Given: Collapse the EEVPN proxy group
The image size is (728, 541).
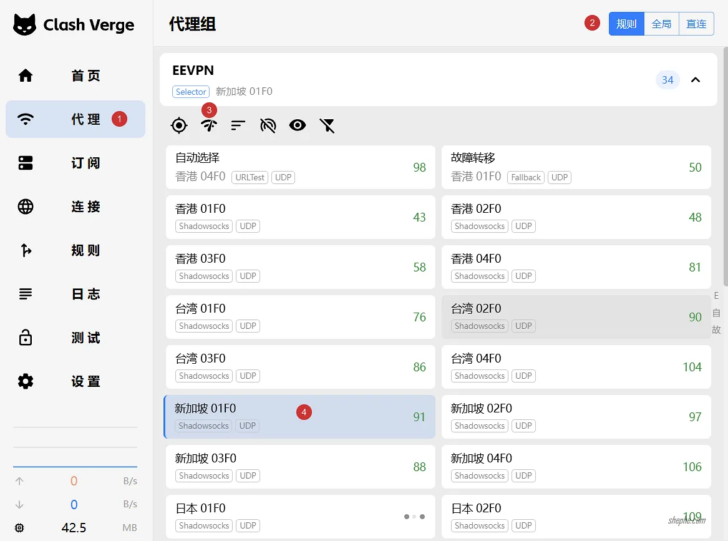Looking at the screenshot, I should pyautogui.click(x=696, y=80).
